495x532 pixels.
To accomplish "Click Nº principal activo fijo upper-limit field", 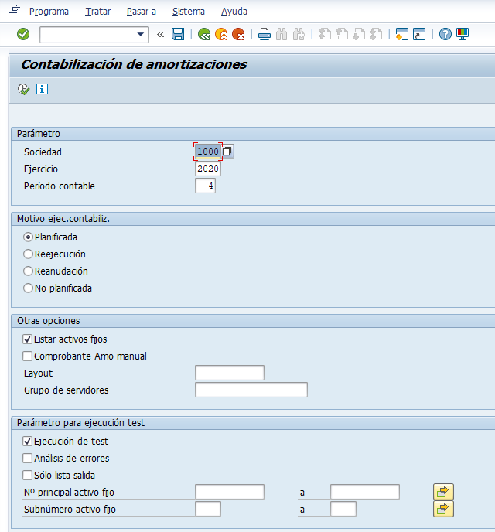I will tap(365, 492).
